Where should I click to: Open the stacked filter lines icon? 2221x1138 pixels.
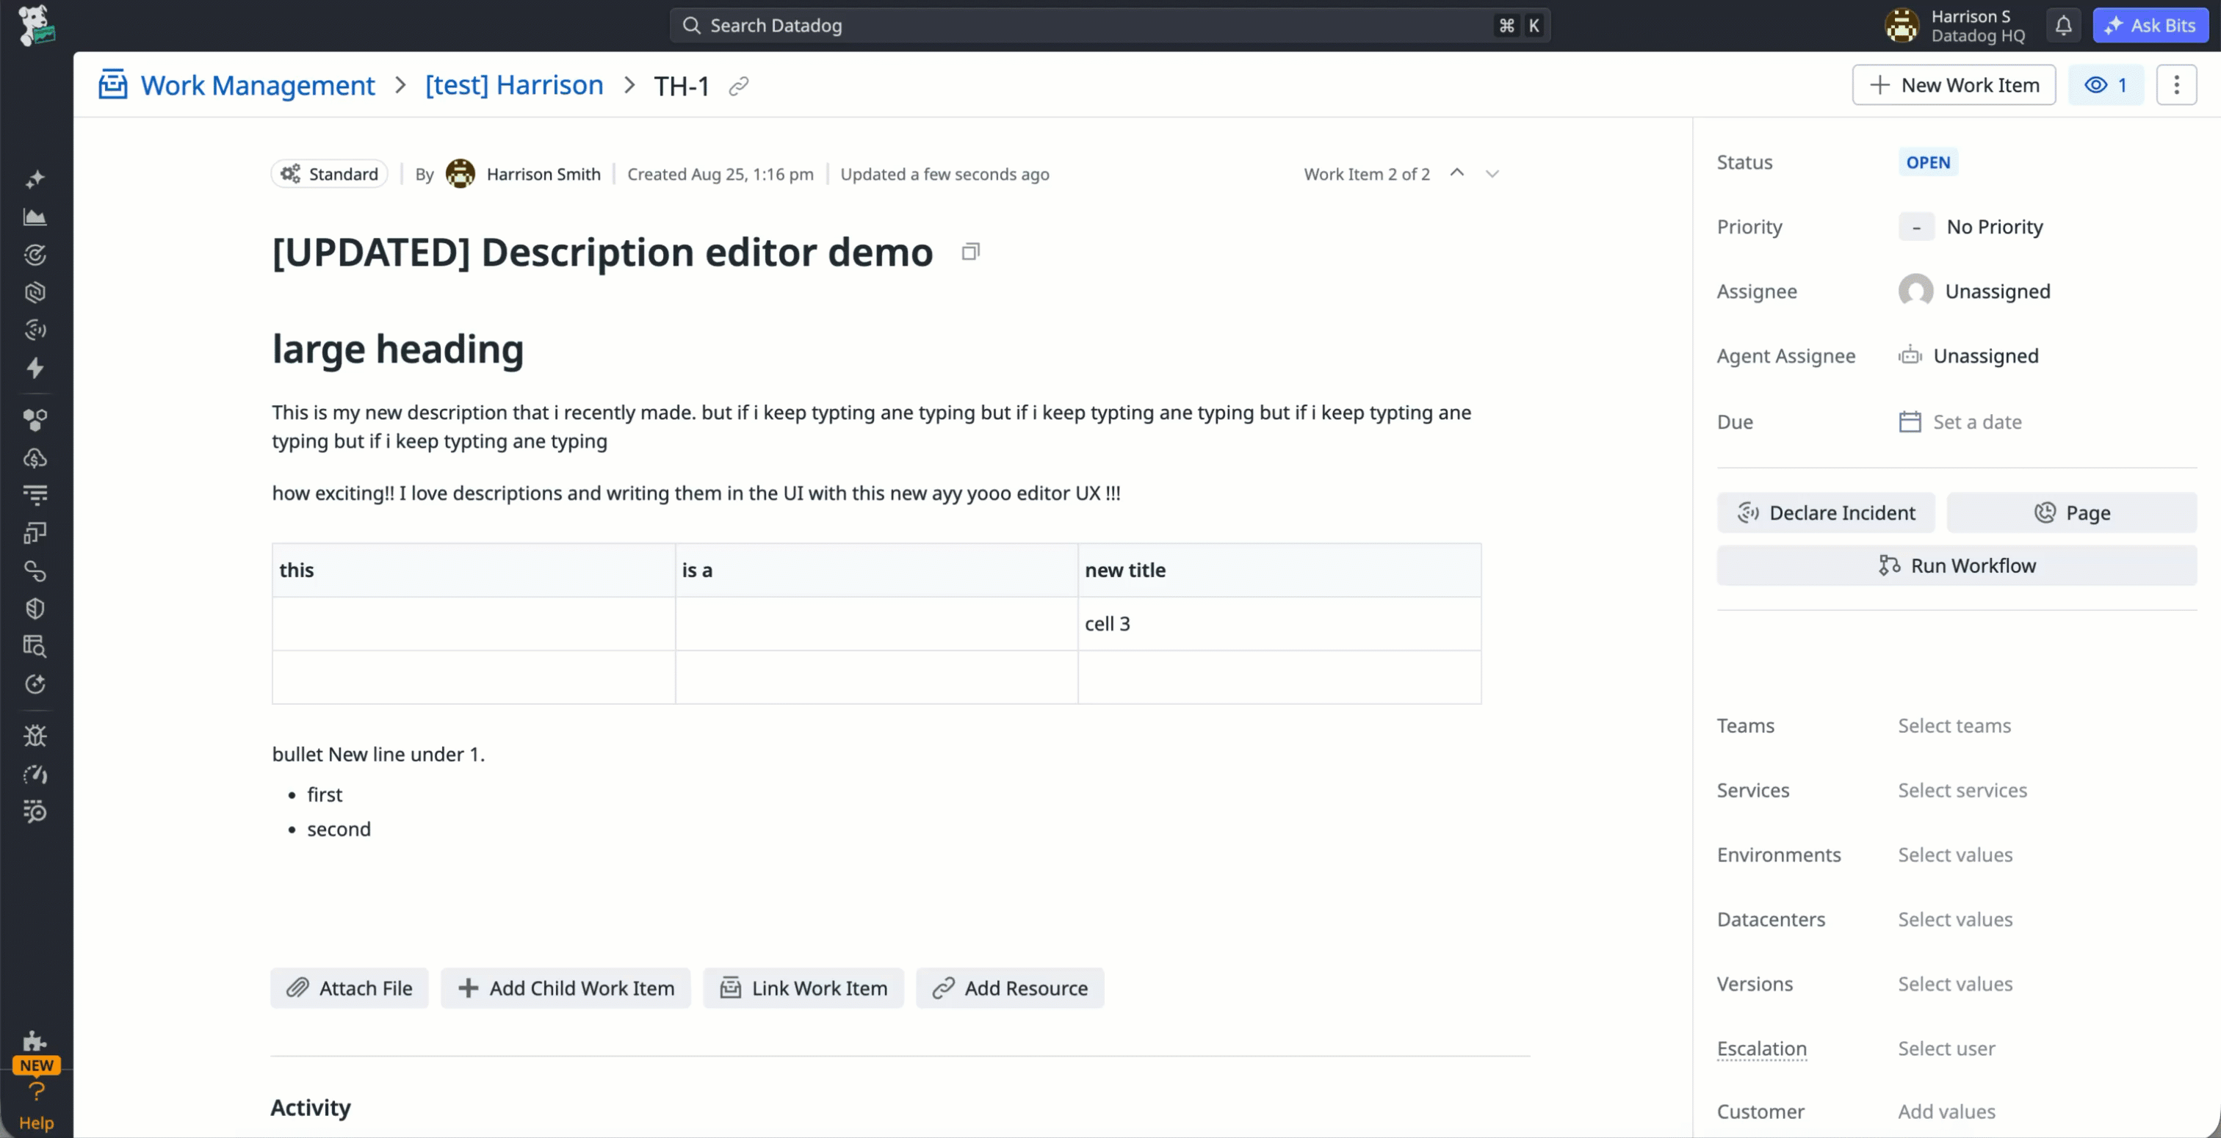pos(35,495)
